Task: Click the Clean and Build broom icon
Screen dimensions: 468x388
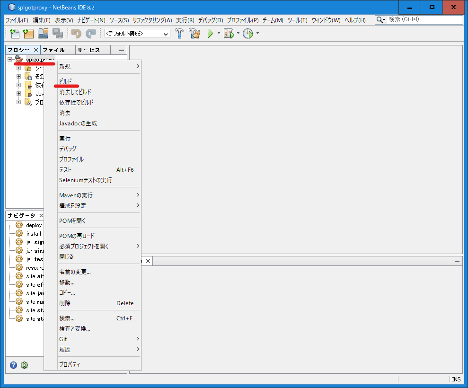Action: pyautogui.click(x=194, y=34)
